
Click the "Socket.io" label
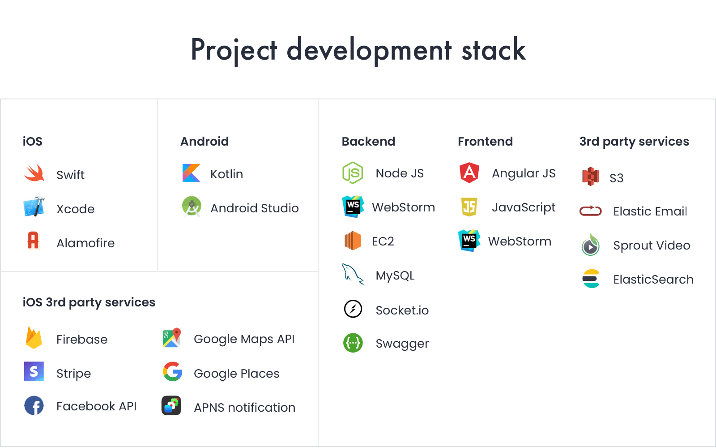(x=402, y=310)
